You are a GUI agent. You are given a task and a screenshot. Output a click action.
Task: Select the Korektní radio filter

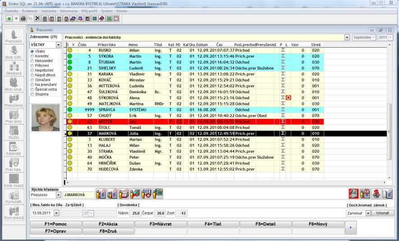(x=32, y=56)
